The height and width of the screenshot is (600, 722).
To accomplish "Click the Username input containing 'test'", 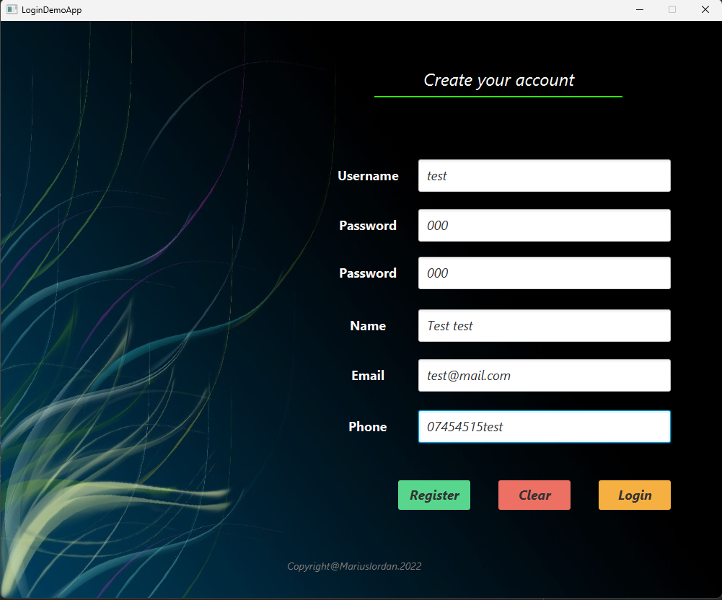I will click(x=544, y=175).
